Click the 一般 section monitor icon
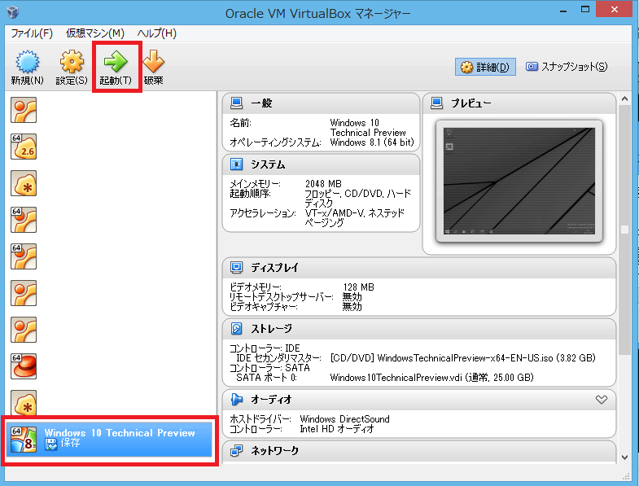639x486 pixels. click(236, 103)
